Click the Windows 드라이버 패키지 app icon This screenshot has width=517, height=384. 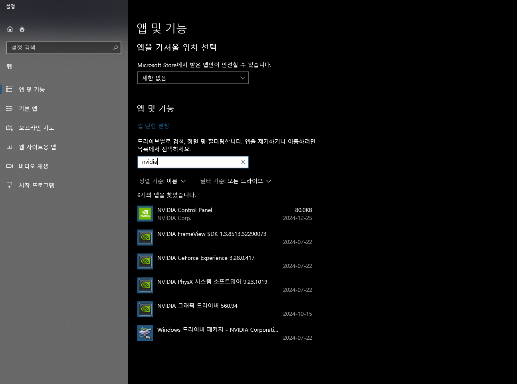click(145, 333)
